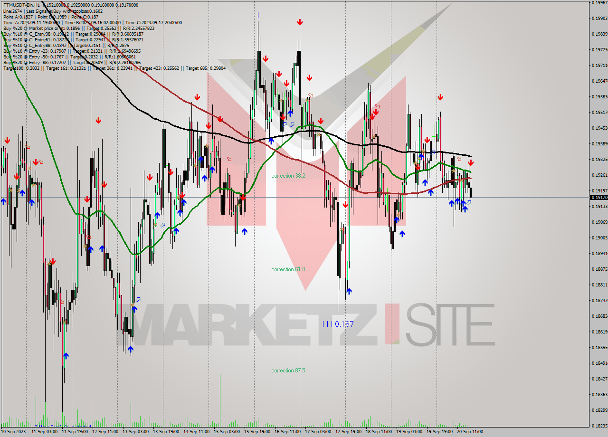Click the 'Target 685: 0.29804' value

click(x=206, y=68)
